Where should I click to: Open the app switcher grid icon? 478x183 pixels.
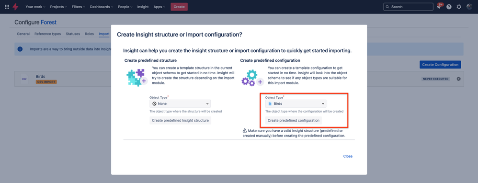pos(7,7)
